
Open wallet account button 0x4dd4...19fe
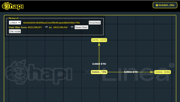(x=165, y=5)
